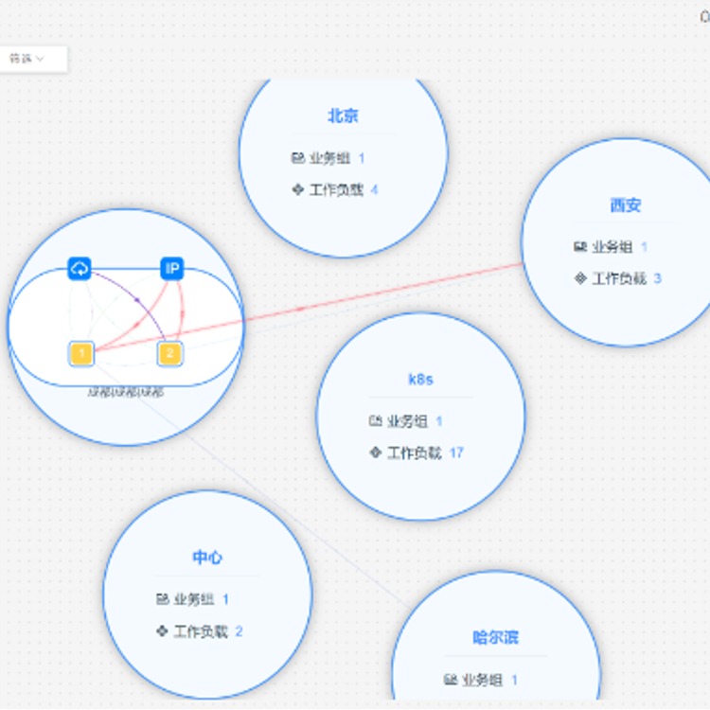Viewport: 710px width, 710px height.
Task: Click 工作负载 count 17 in k8s
Action: pyautogui.click(x=456, y=453)
